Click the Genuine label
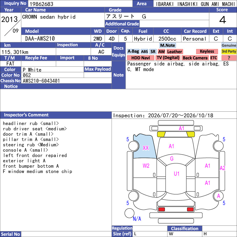This screenshot has height=237, width=237. click(229, 45)
